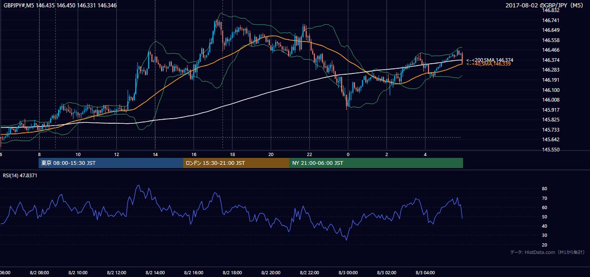Click the RSI scale value 70
This screenshot has height=277, width=590.
point(544,199)
